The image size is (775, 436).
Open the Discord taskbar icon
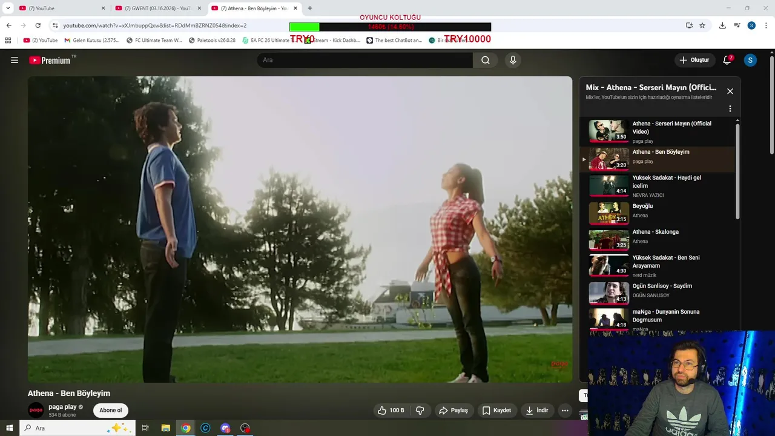[225, 428]
